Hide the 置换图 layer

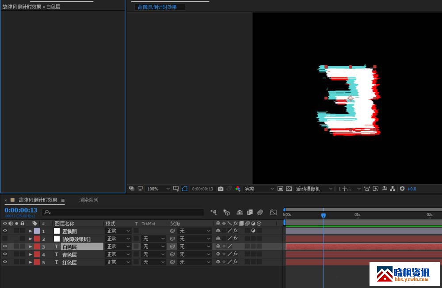point(5,231)
